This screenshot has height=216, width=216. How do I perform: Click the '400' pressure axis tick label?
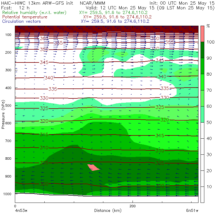coord(8,88)
